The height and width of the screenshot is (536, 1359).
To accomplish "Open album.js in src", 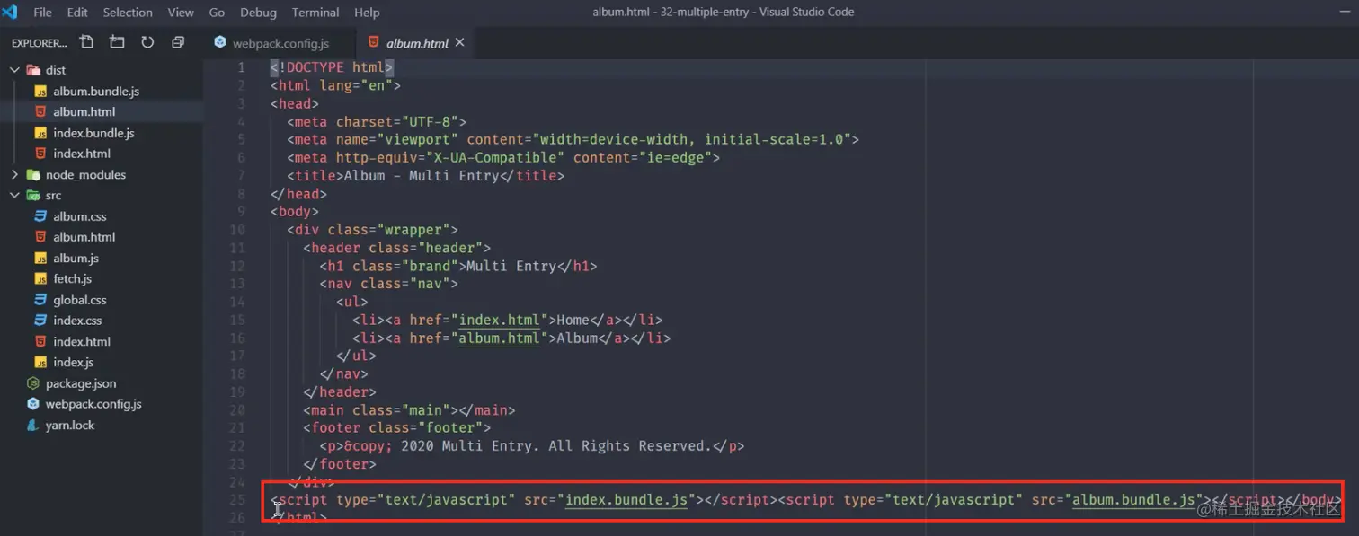I will (75, 258).
